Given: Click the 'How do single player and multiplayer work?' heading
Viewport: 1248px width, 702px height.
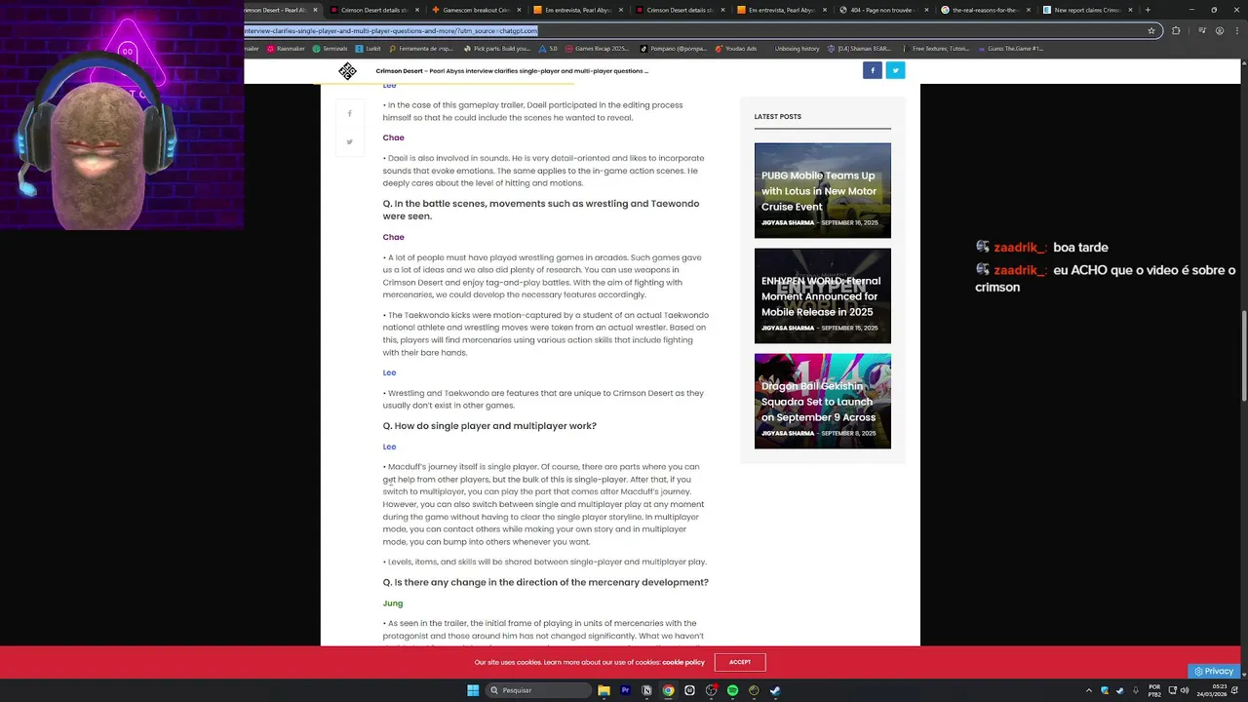Looking at the screenshot, I should pos(489,426).
